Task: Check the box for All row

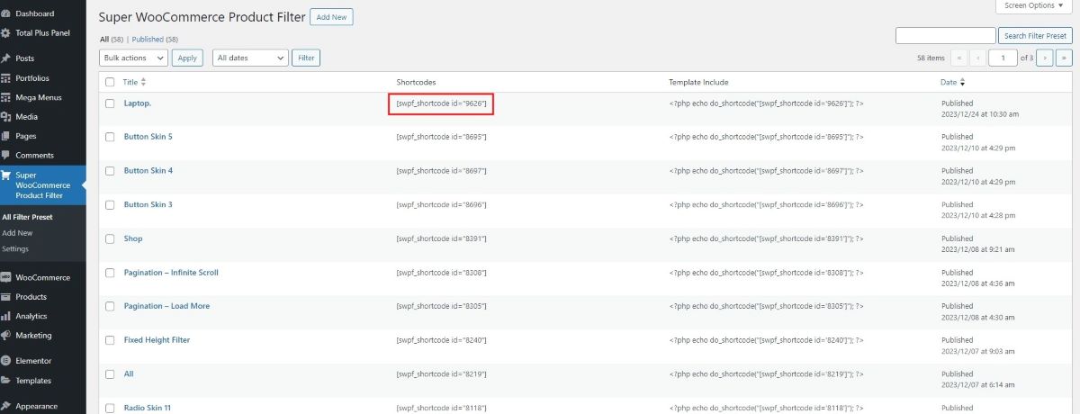Action: [x=110, y=375]
